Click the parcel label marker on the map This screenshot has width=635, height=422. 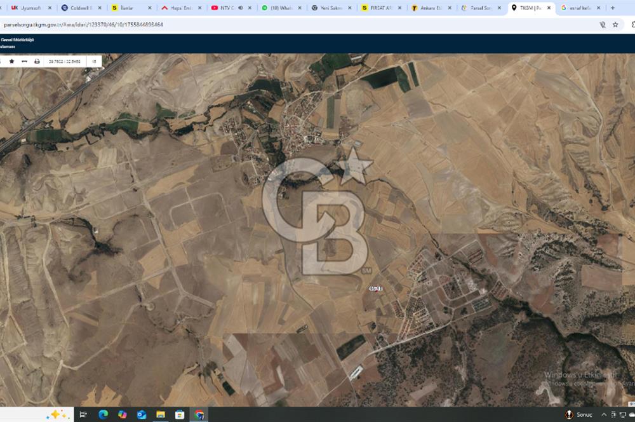point(376,289)
